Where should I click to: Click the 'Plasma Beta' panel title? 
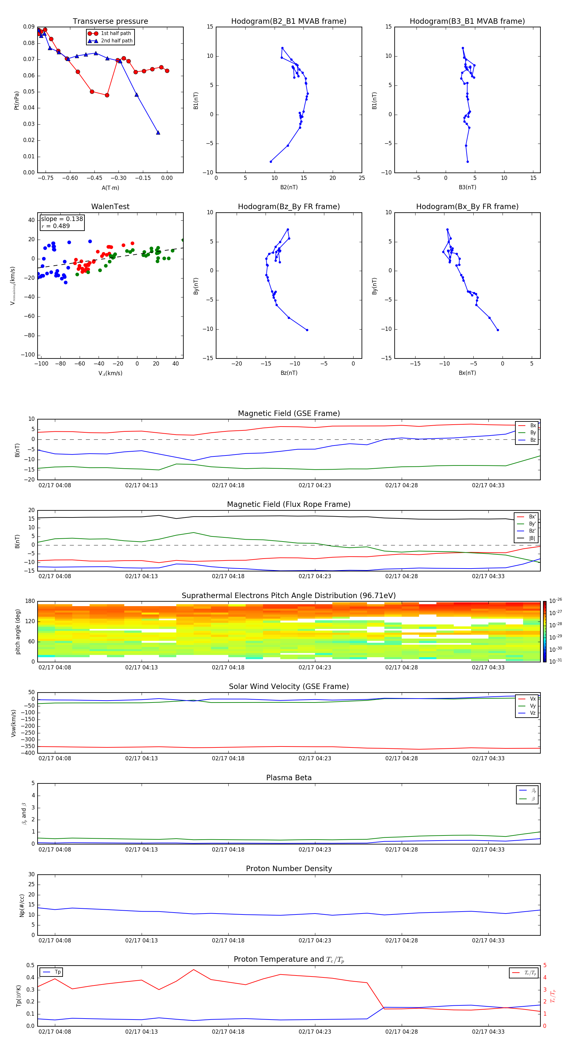[x=289, y=778]
